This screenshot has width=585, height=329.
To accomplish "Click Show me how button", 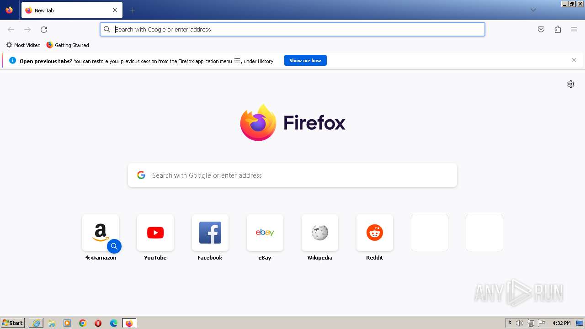I will 305,60.
